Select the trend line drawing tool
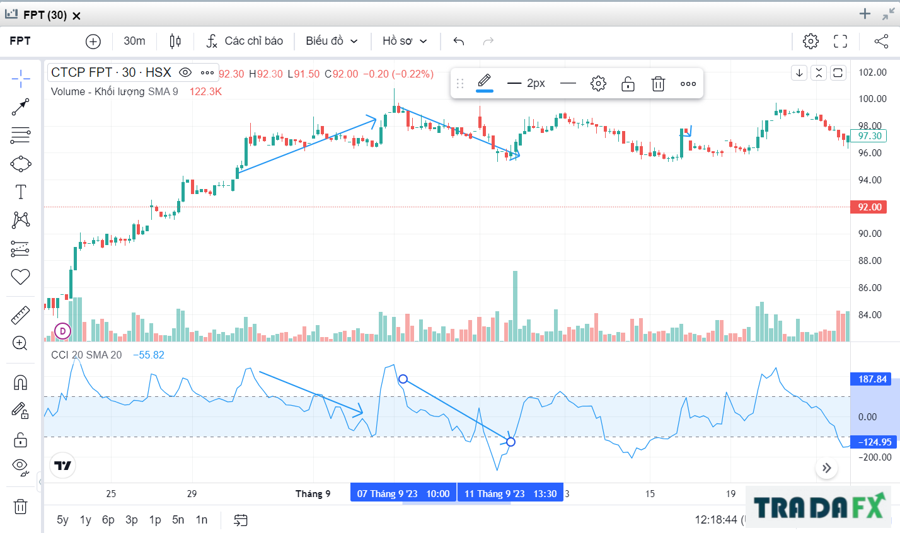 tap(21, 107)
